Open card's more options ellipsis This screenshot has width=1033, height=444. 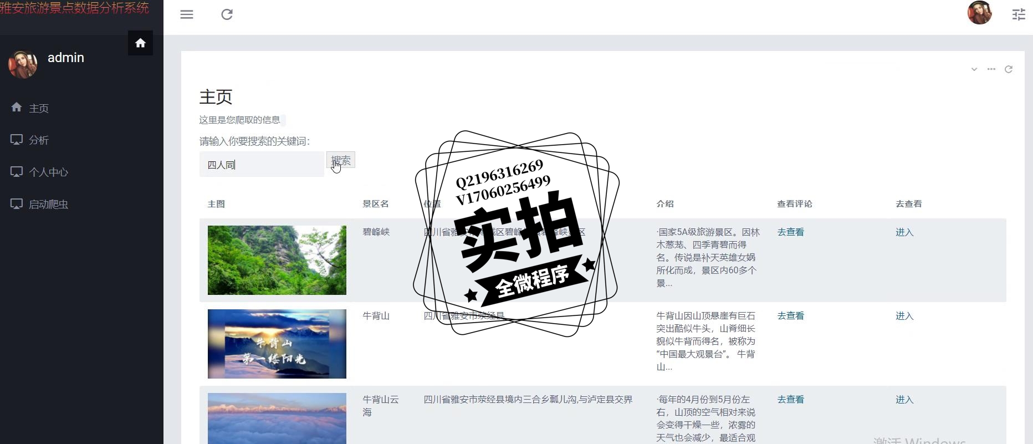[x=991, y=69]
